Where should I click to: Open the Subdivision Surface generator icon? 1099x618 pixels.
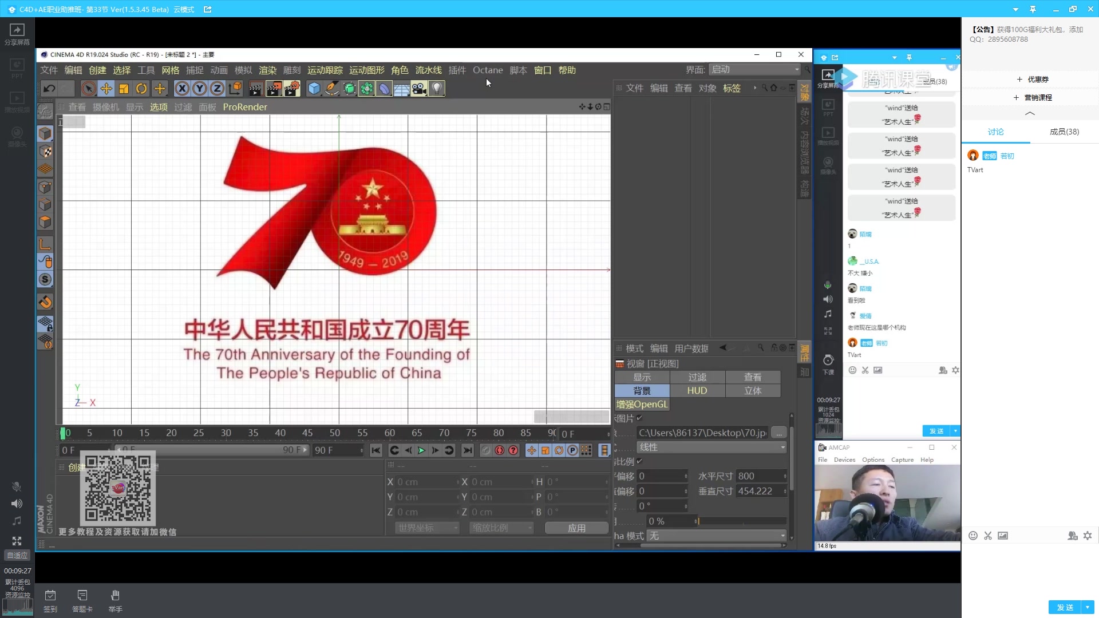tap(349, 88)
